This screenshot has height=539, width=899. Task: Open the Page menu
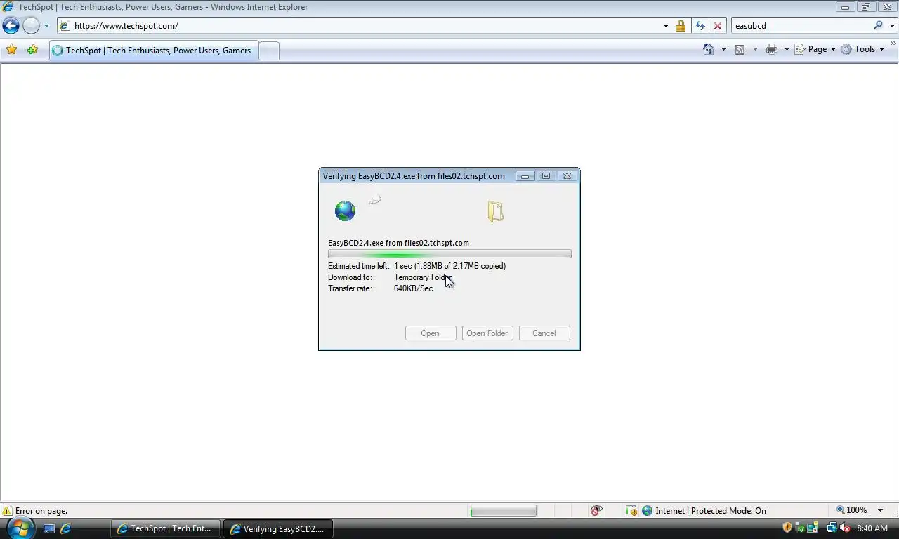coord(815,49)
